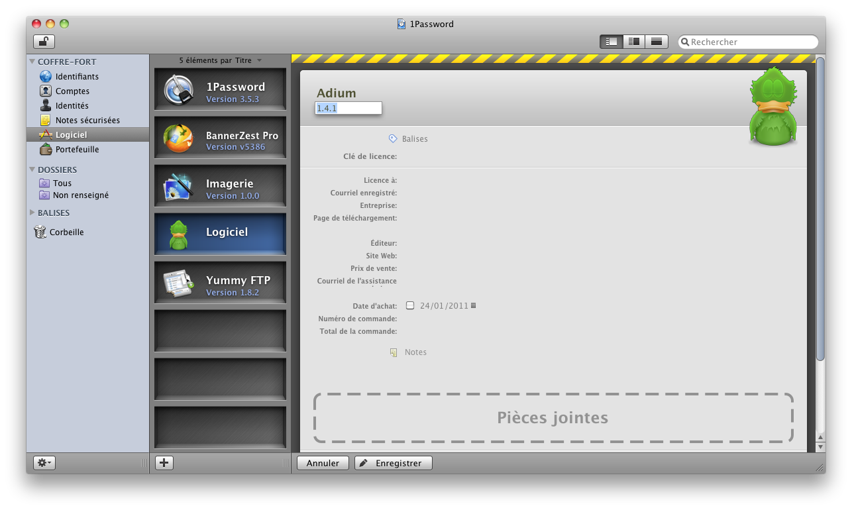The height and width of the screenshot is (510, 852).
Task: Select the Comptes icon in sidebar
Action: (x=46, y=91)
